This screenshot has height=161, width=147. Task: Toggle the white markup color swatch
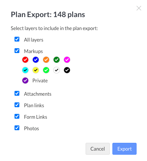tap(57, 70)
